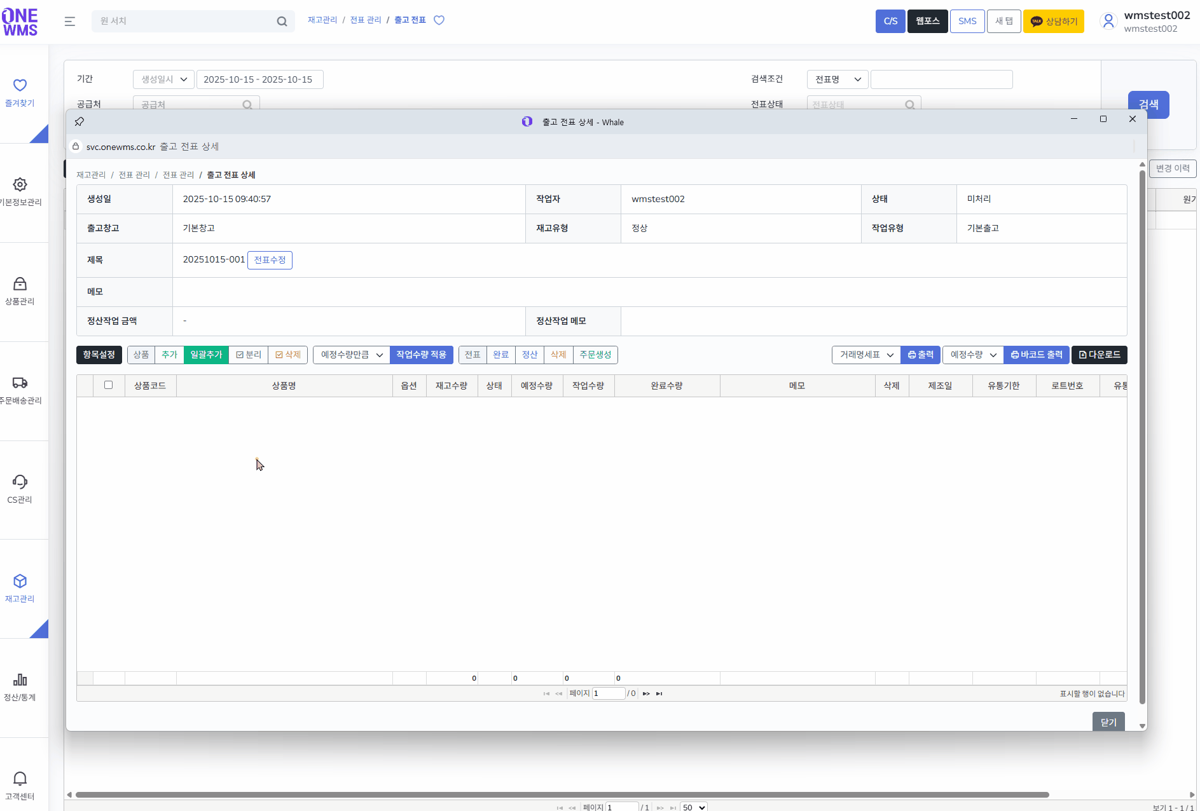Screen dimensions: 1200x811
Task: Select the orange 삭제 tab beside 정산
Action: point(558,355)
